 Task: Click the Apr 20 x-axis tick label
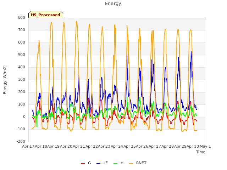66,146
